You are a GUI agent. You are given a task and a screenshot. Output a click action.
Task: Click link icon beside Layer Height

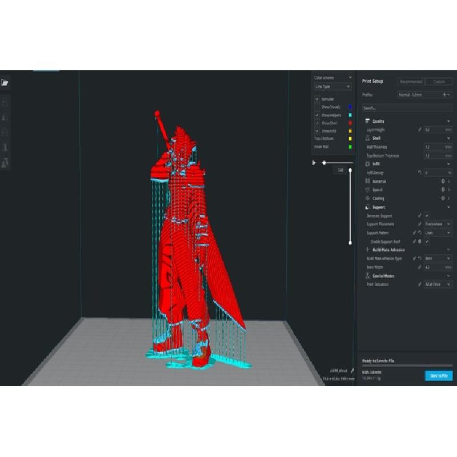pos(420,130)
